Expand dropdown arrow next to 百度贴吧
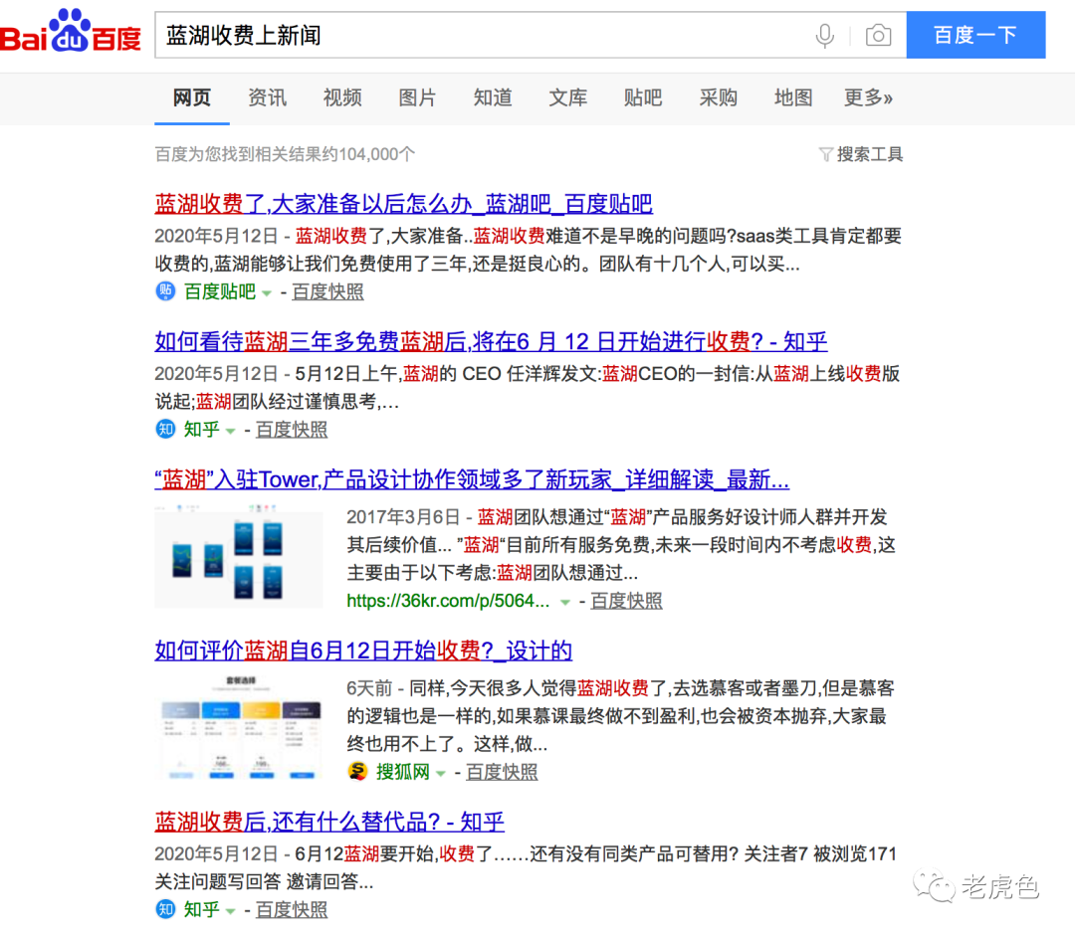This screenshot has height=934, width=1075. 267,293
